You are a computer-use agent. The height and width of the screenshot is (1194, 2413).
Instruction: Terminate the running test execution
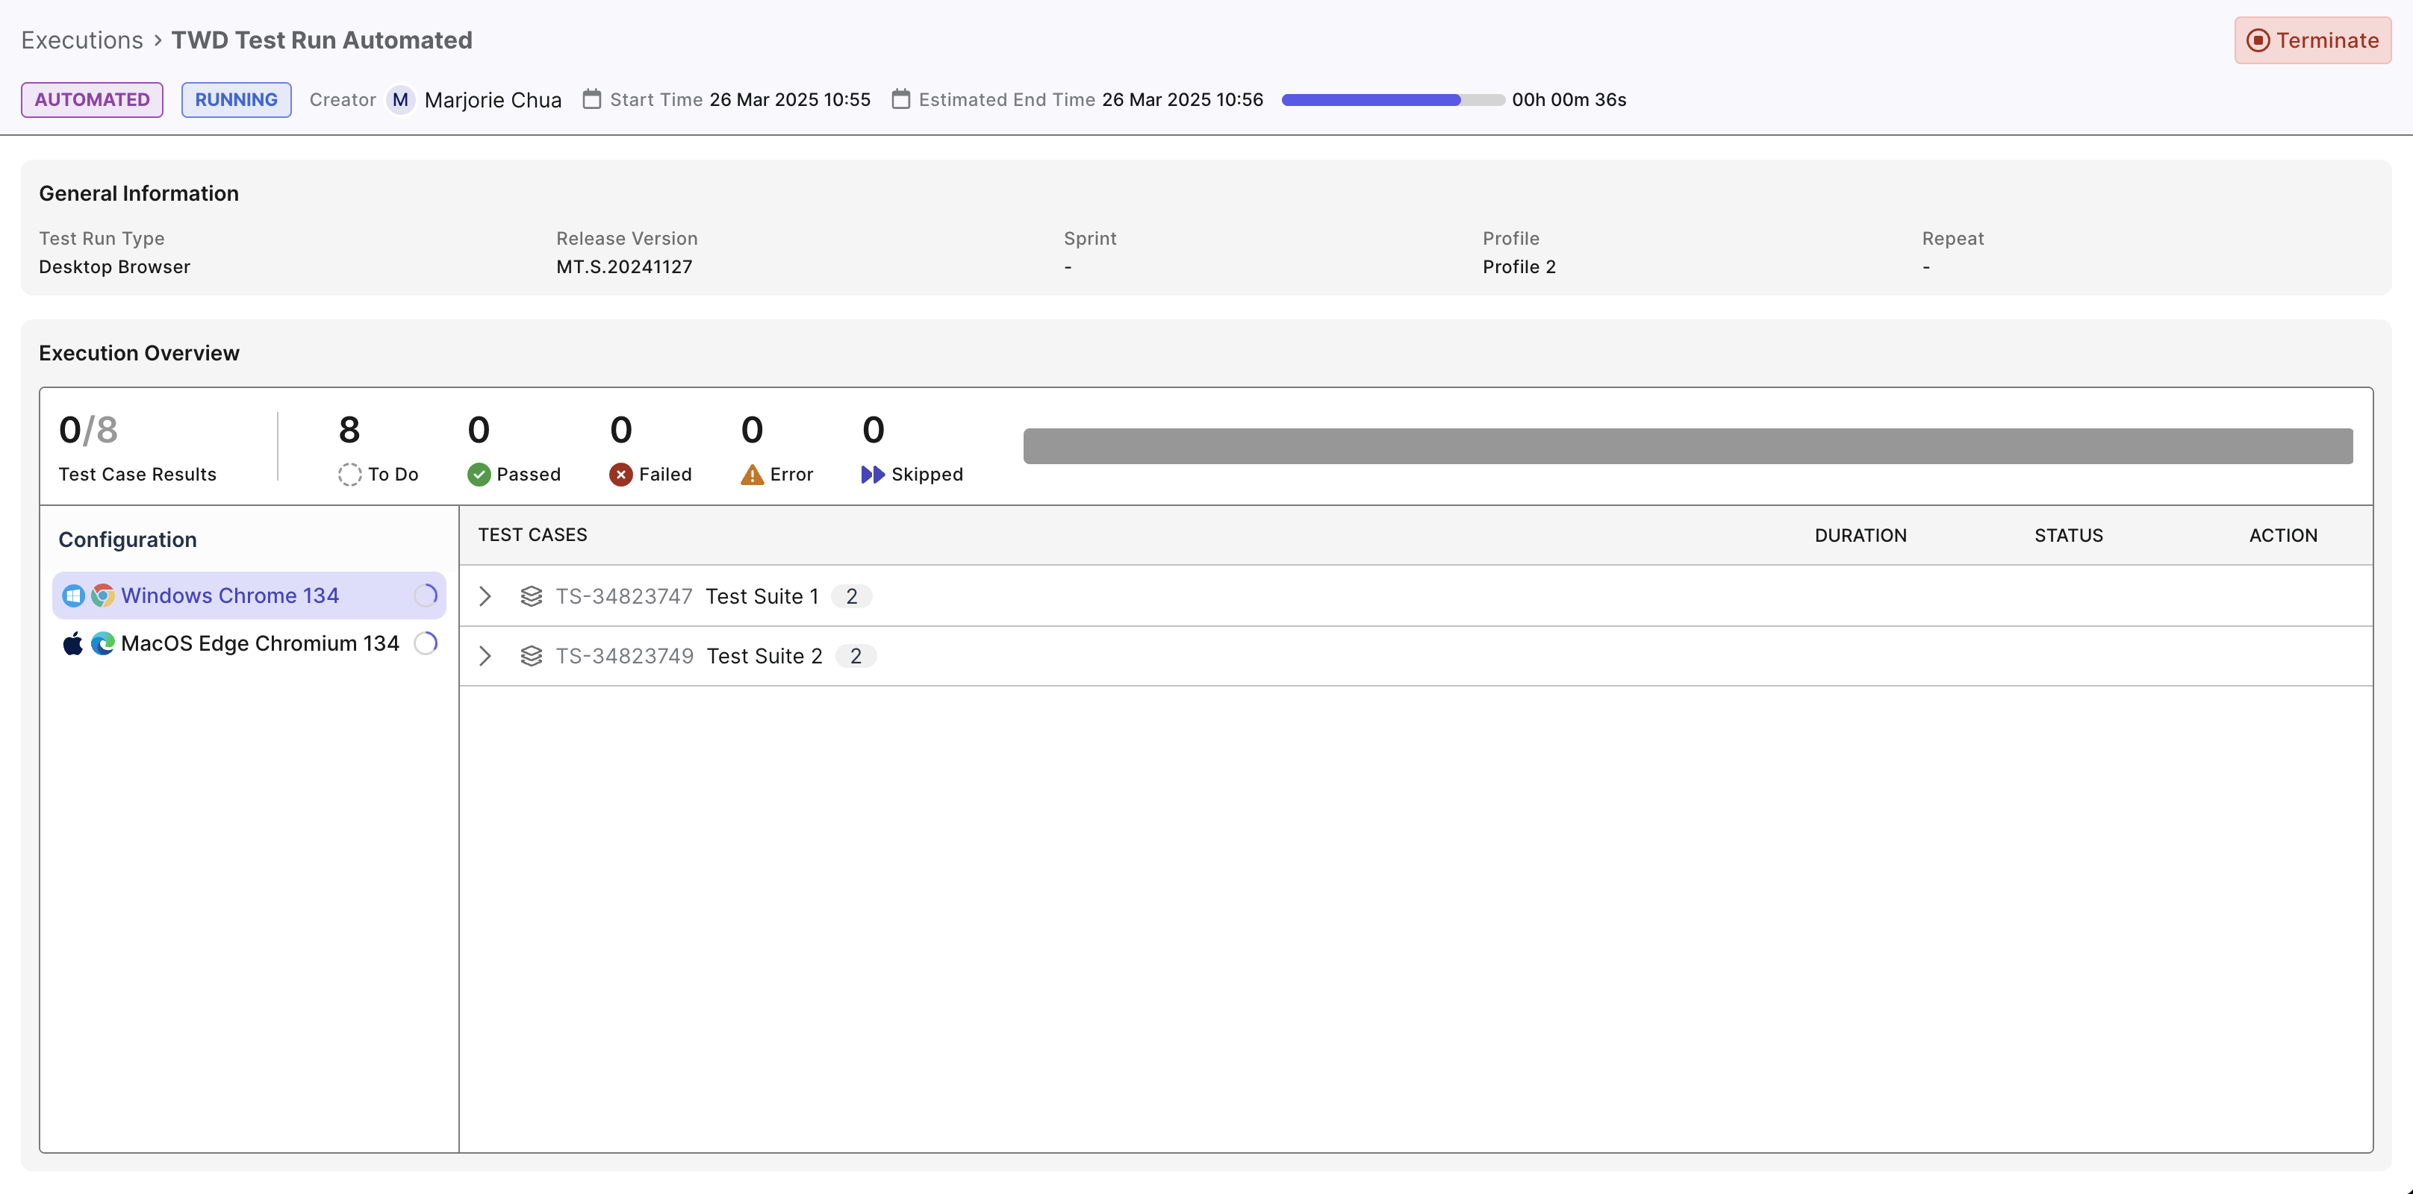2313,40
